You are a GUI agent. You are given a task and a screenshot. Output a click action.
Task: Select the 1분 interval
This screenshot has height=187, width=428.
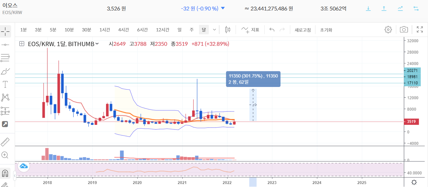point(24,30)
